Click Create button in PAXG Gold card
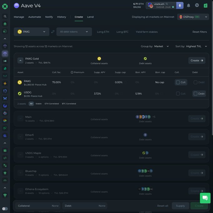 197,60
